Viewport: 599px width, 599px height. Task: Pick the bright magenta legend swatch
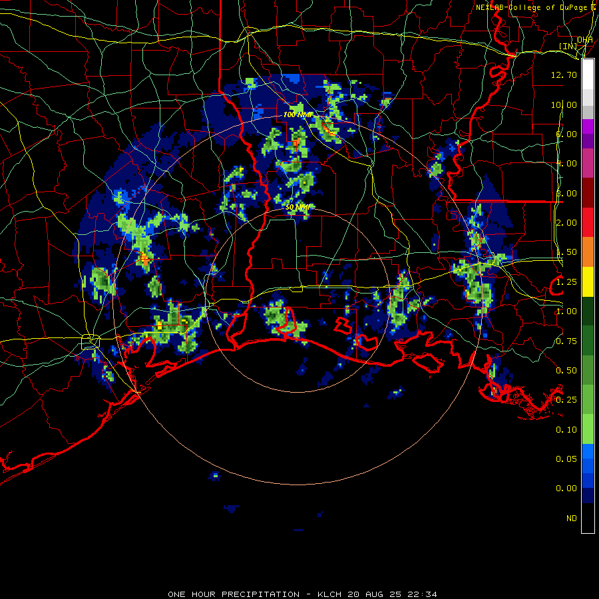point(588,126)
